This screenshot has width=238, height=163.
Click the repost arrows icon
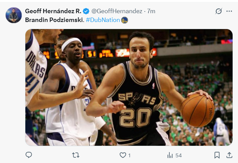pos(76,155)
